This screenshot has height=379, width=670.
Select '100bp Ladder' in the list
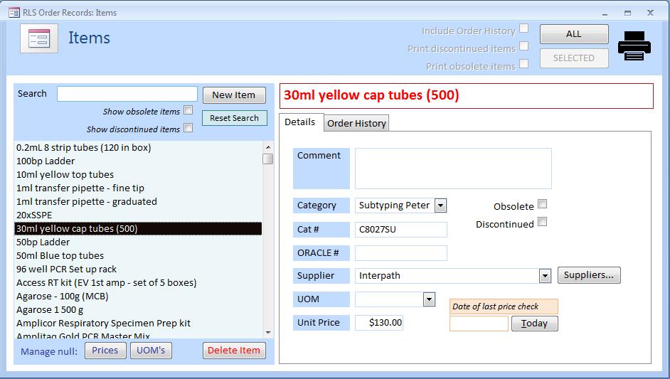139,161
